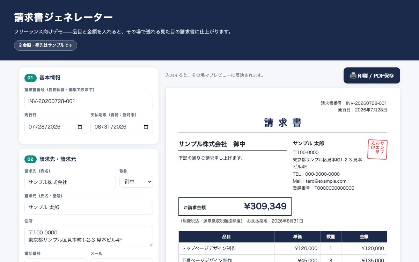Screen dimensions: 419x262
Task: Click お支払期限：2026年8月31日 text
Action: pyautogui.click(x=275, y=221)
